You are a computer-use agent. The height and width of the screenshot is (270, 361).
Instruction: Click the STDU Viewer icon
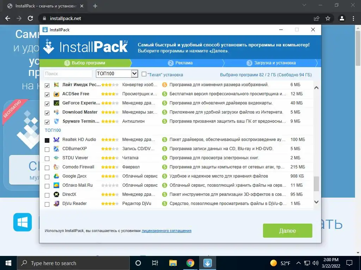click(x=56, y=158)
